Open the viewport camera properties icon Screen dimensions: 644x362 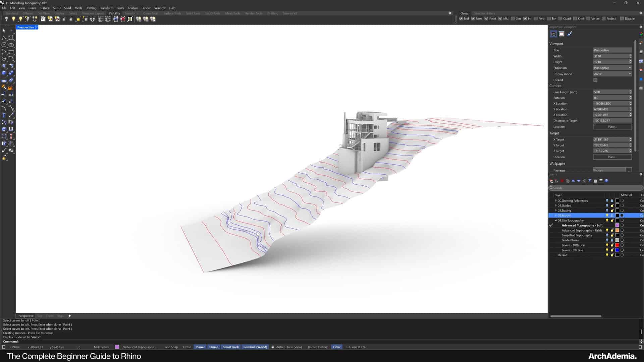point(553,34)
